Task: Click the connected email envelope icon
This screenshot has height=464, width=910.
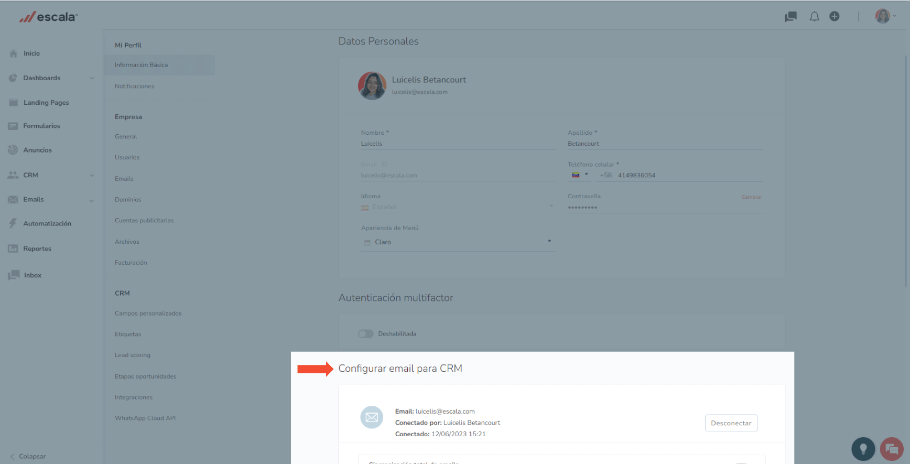Action: pos(372,417)
